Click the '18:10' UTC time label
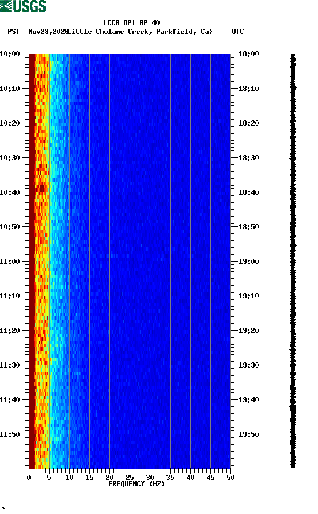Viewport: 318px width, 514px height. (248, 89)
